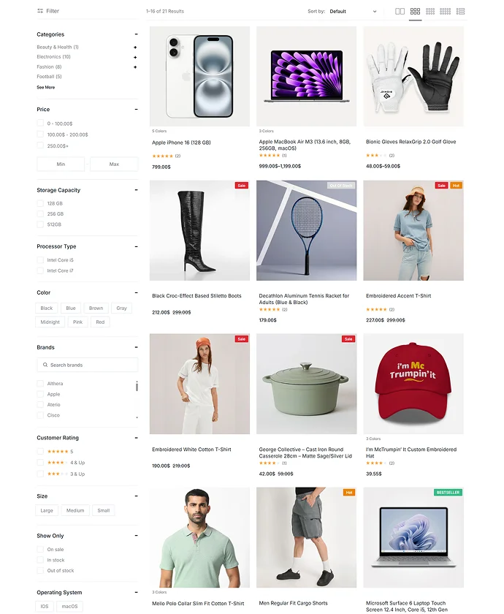Select the Black color filter

[x=47, y=308]
